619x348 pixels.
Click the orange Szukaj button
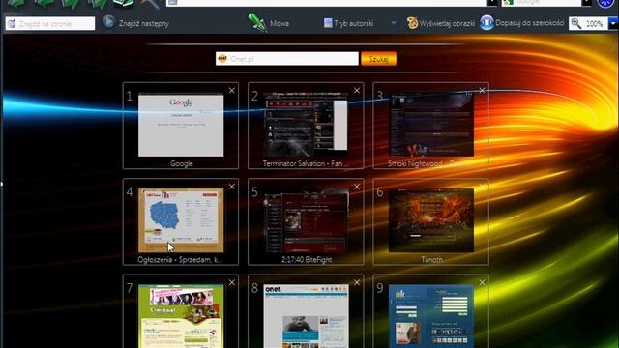point(378,59)
